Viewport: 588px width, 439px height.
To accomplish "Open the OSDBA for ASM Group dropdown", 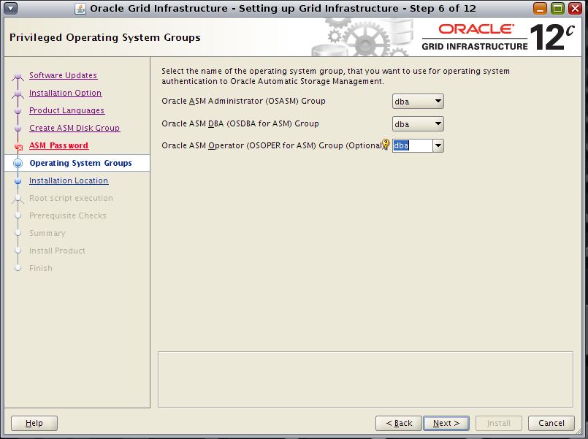I will point(418,123).
